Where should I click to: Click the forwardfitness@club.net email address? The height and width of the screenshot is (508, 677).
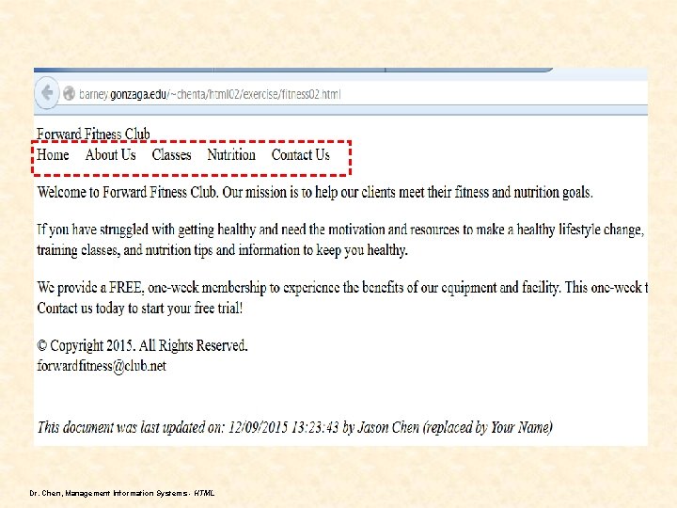[102, 366]
